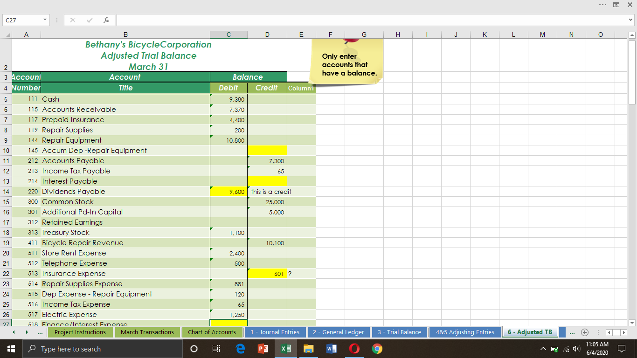637x358 pixels.
Task: Launch Microsoft Edge from the taskbar
Action: pyautogui.click(x=240, y=348)
